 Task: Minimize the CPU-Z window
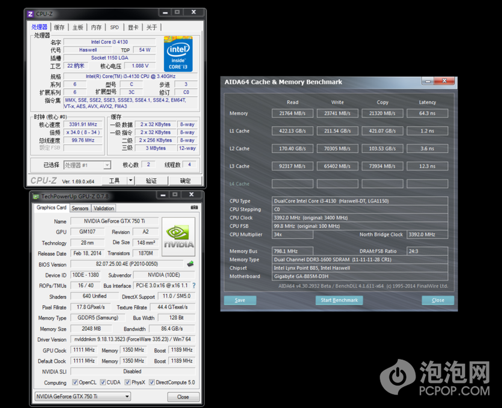point(165,13)
